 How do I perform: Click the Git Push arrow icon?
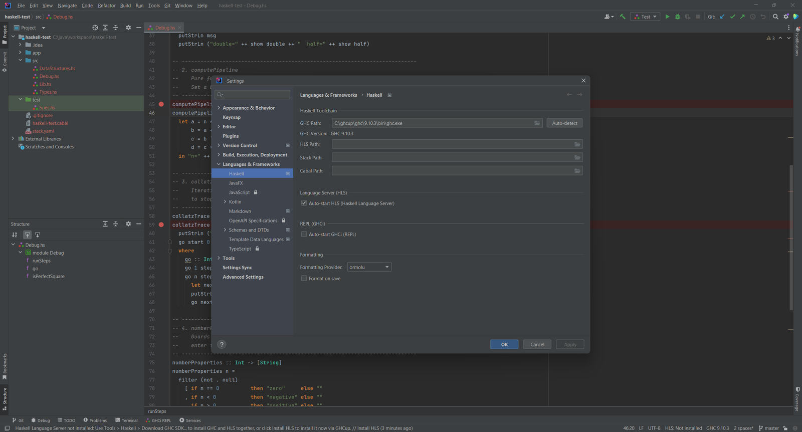coord(742,17)
